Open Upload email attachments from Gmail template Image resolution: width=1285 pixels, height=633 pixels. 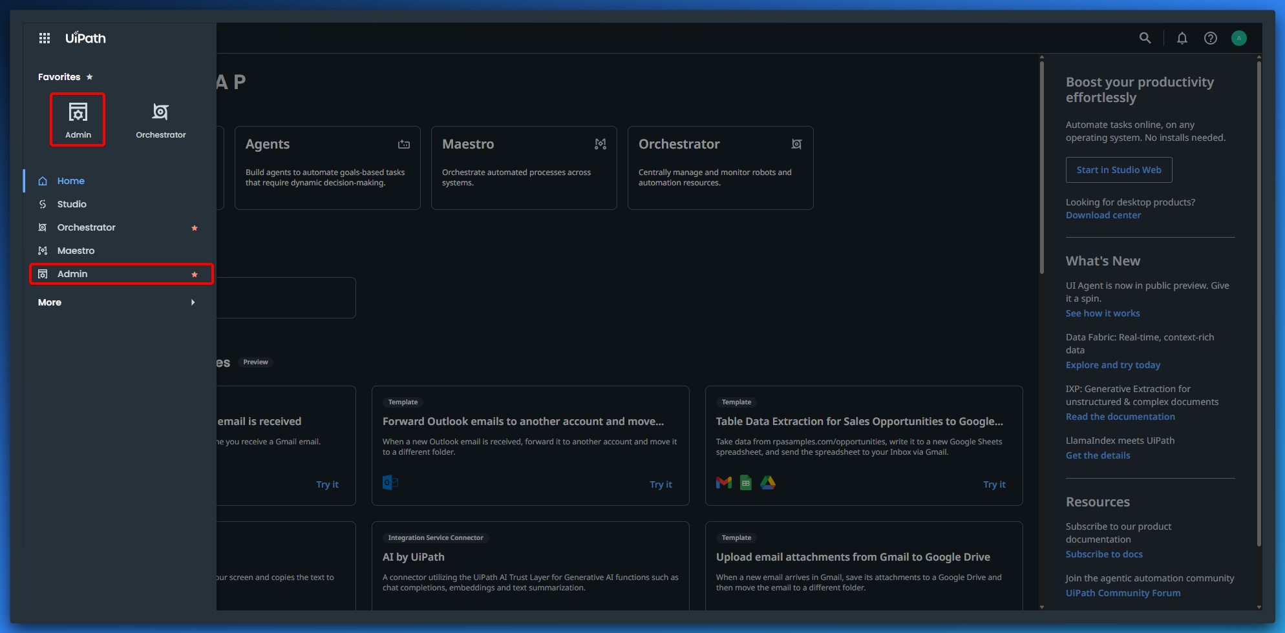864,566
